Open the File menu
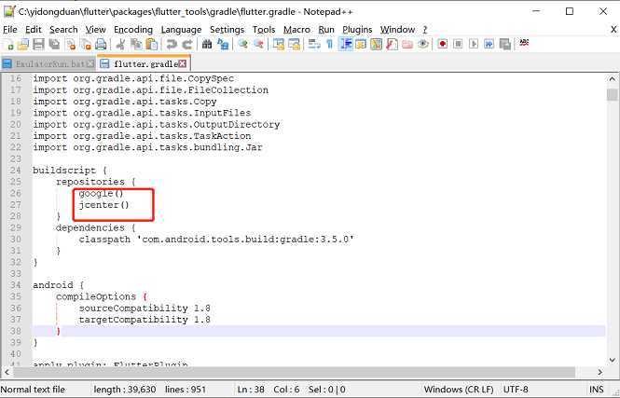Image resolution: width=620 pixels, height=398 pixels. coord(10,30)
